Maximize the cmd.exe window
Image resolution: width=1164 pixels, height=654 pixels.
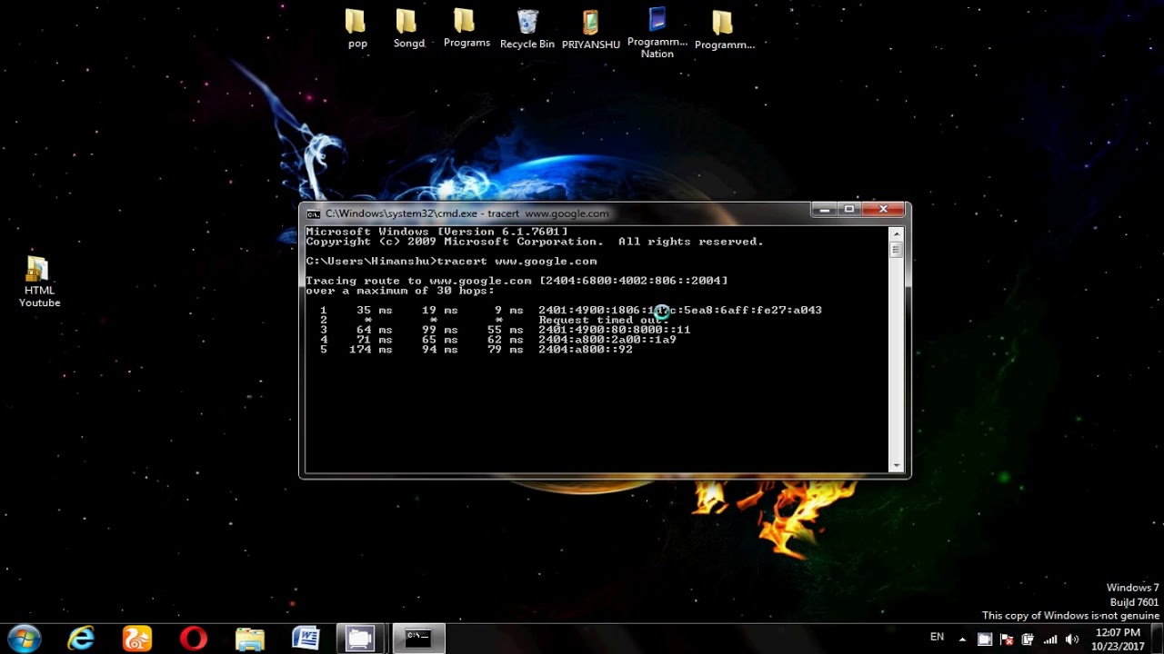[x=849, y=210]
